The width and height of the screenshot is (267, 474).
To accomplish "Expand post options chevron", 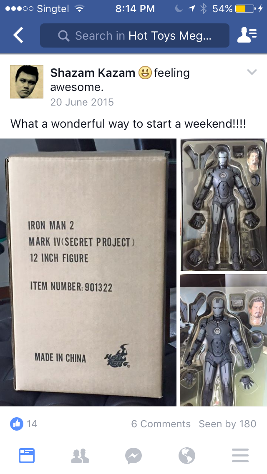I will pyautogui.click(x=252, y=72).
